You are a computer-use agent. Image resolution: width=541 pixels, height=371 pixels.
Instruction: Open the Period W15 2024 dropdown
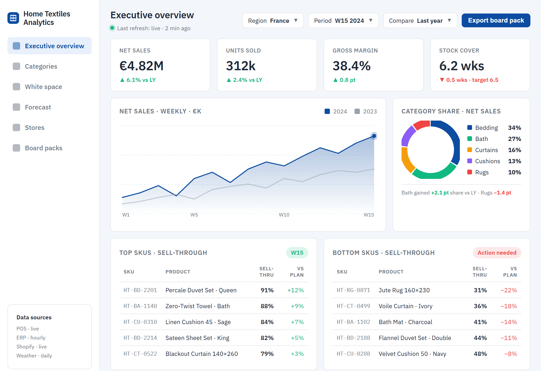click(343, 20)
